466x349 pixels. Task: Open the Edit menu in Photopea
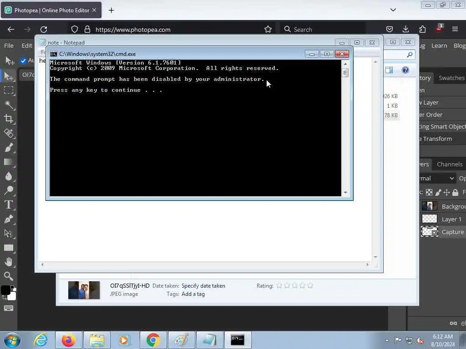click(x=27, y=46)
